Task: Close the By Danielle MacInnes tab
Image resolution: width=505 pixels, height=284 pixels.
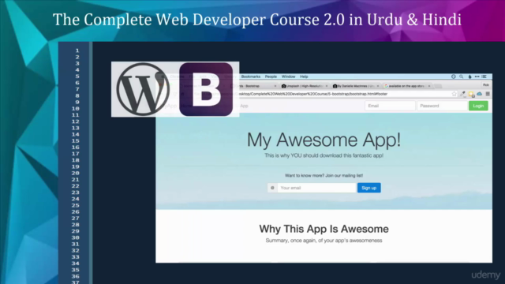Action: [x=378, y=86]
